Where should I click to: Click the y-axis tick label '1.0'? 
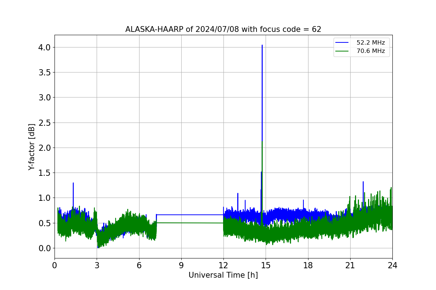pos(45,198)
